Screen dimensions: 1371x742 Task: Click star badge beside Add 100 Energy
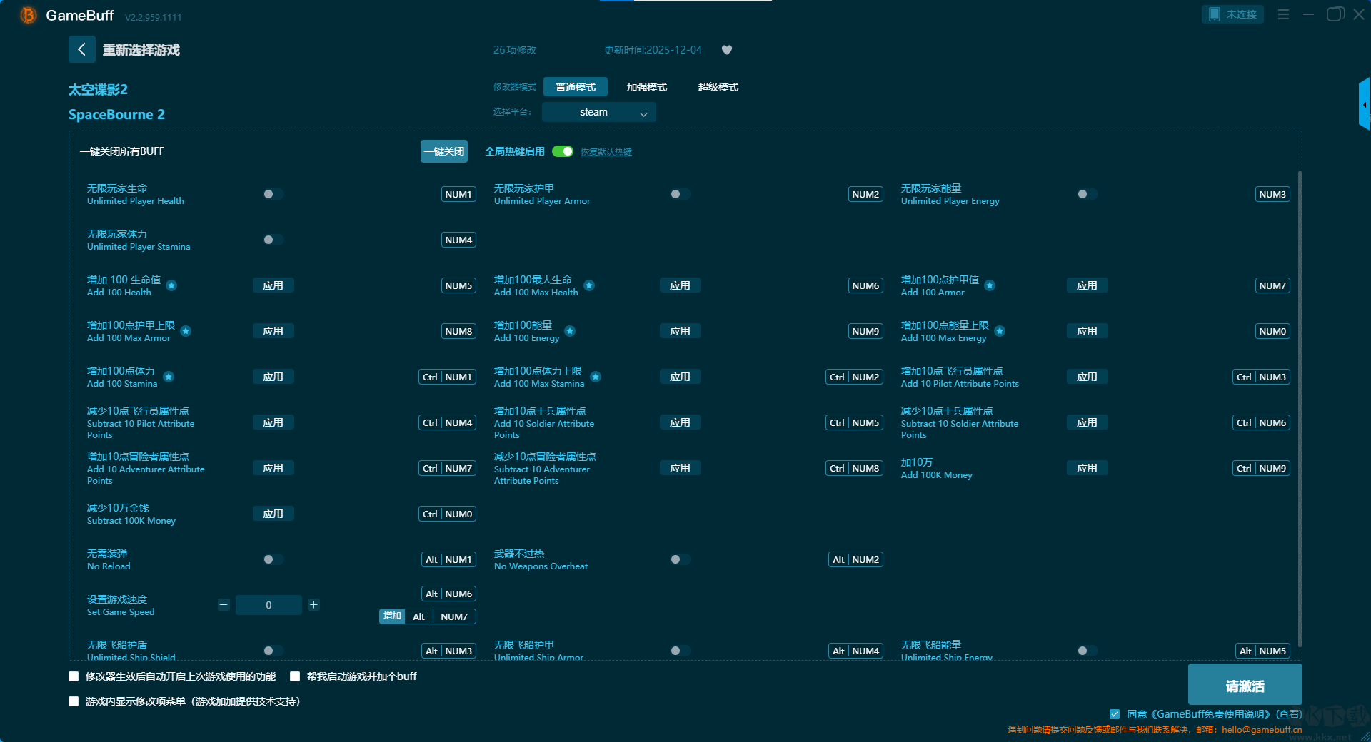tap(570, 331)
